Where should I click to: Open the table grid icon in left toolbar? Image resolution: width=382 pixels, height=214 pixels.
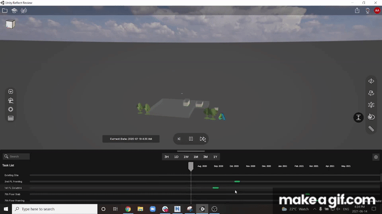point(11,118)
